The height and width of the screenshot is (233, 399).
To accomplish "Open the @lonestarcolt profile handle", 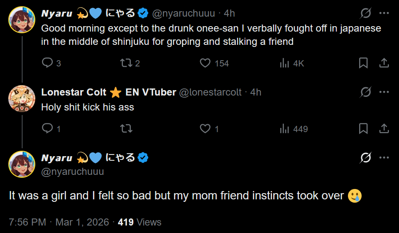I will click(210, 92).
